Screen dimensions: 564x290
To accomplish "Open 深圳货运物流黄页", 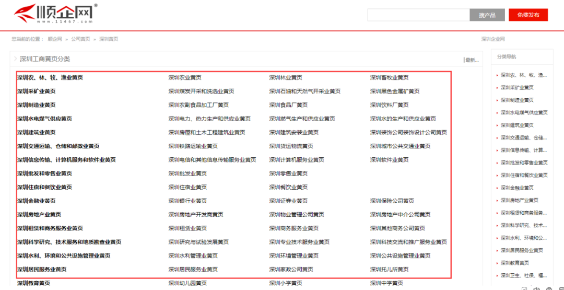I will (x=291, y=146).
